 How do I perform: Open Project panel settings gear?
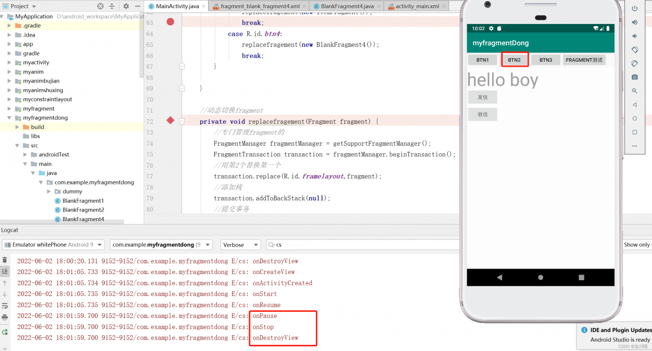point(126,6)
